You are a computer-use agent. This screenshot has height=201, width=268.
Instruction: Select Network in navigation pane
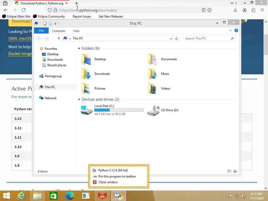(51, 98)
